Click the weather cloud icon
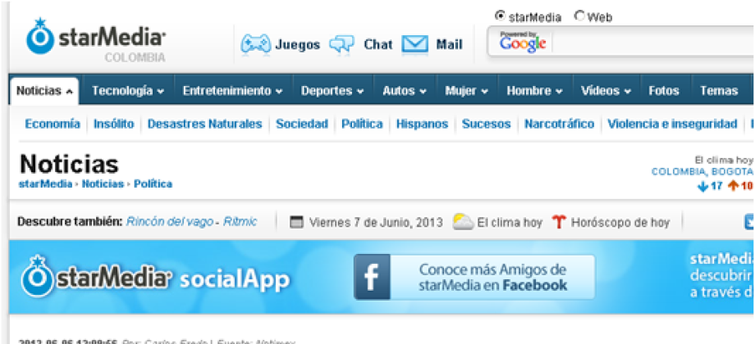755x344 pixels. click(463, 222)
